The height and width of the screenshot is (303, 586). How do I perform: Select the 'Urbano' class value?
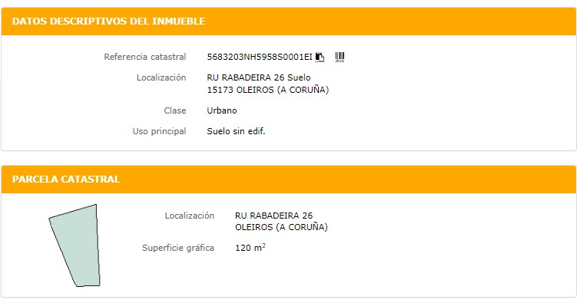tap(222, 110)
